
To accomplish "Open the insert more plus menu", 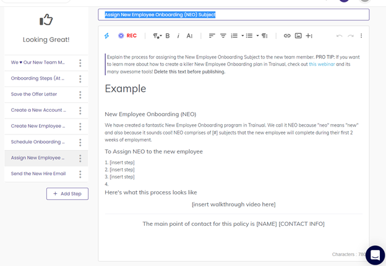I will pyautogui.click(x=309, y=36).
